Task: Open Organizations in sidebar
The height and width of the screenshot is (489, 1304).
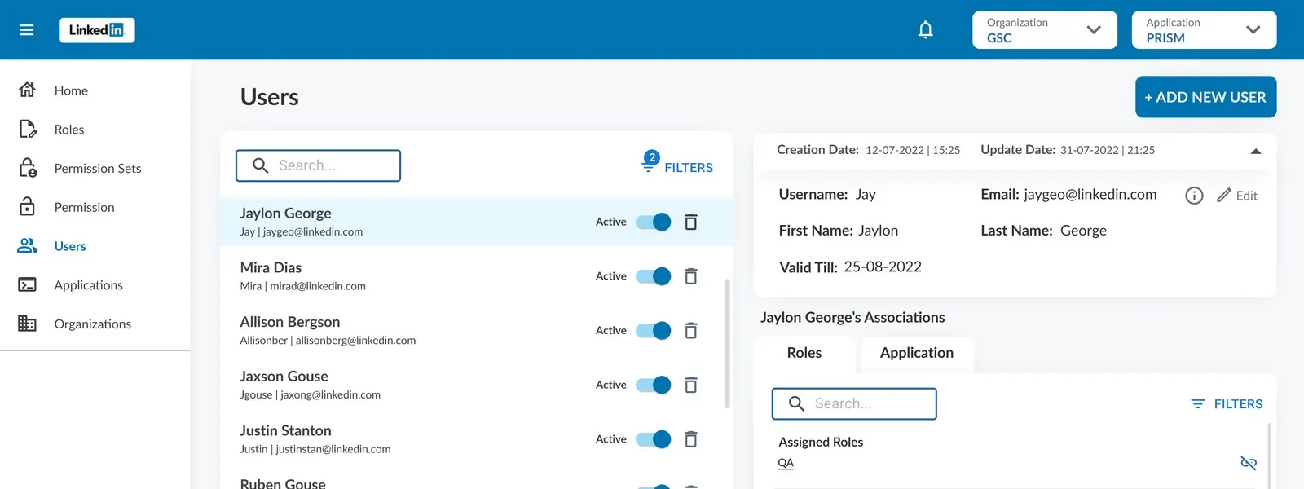Action: coord(92,324)
